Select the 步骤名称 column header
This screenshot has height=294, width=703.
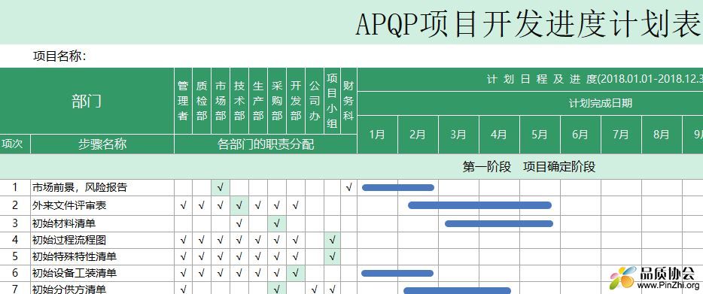[x=102, y=144]
